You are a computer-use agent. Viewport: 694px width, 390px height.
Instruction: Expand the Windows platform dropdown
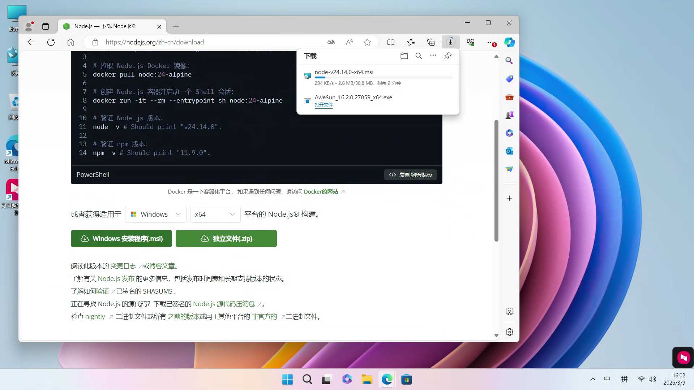pos(156,214)
